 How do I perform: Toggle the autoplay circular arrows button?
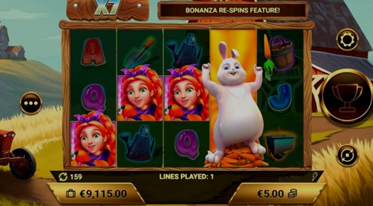pyautogui.click(x=347, y=156)
